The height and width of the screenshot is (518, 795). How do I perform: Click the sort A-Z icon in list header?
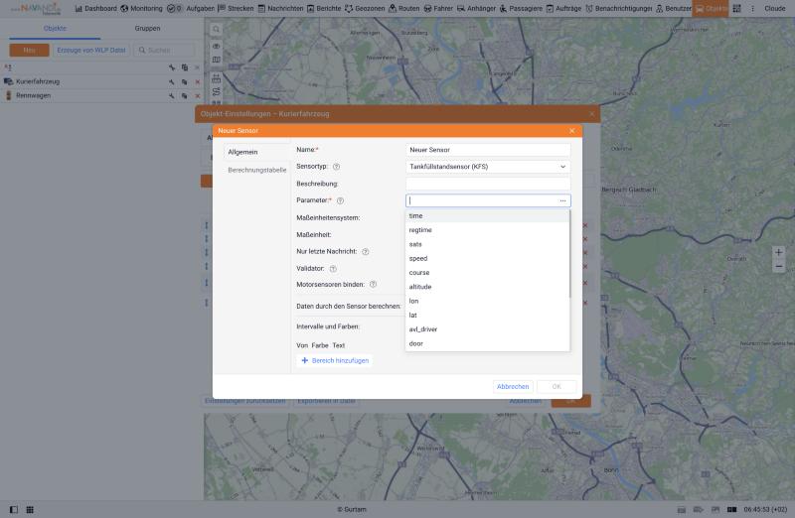coord(8,67)
